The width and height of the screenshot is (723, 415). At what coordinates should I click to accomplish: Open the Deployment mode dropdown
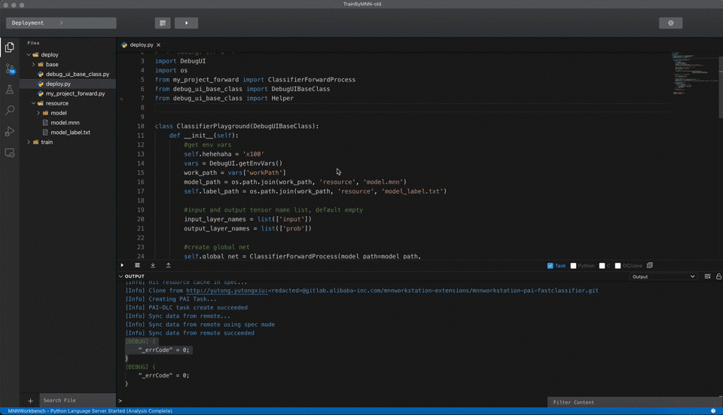coord(61,23)
